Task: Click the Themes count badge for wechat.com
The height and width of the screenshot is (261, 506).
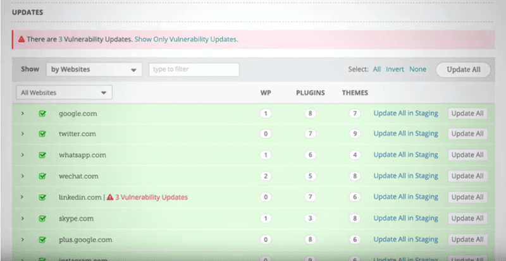Action: [x=355, y=176]
